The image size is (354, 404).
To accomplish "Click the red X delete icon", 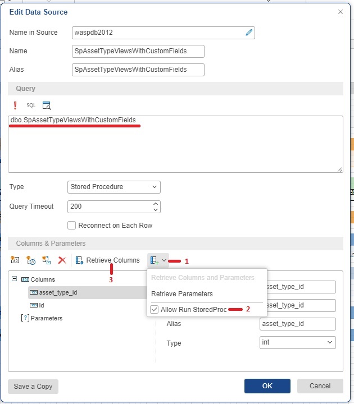I will pyautogui.click(x=62, y=260).
